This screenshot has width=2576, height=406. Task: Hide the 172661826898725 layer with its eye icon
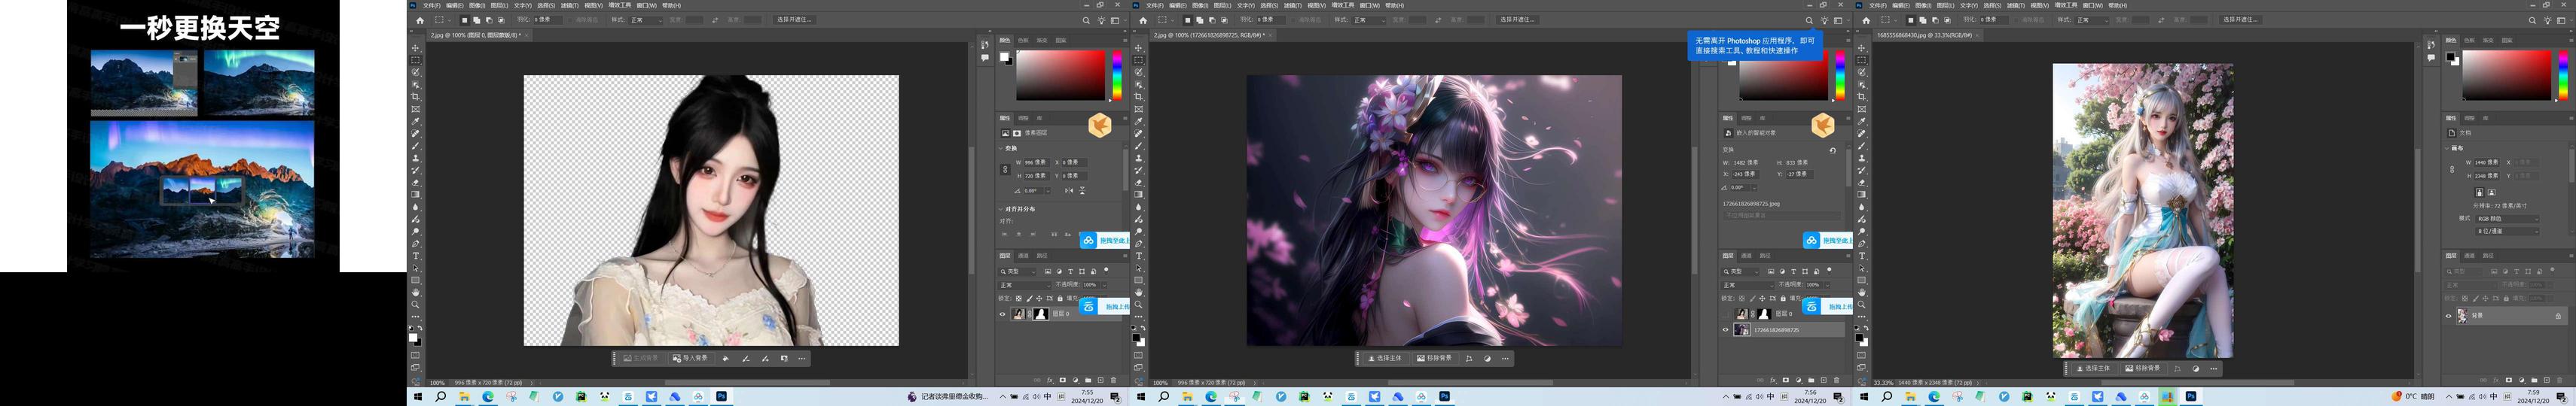pyautogui.click(x=1726, y=330)
